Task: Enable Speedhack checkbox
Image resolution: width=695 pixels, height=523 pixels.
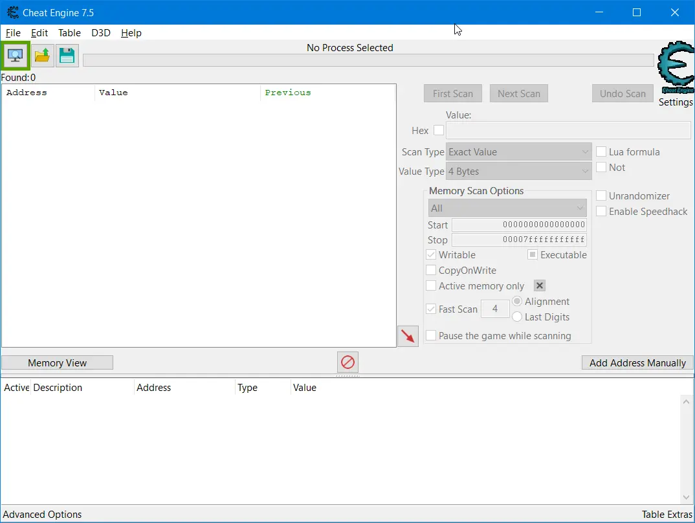Action: (601, 212)
